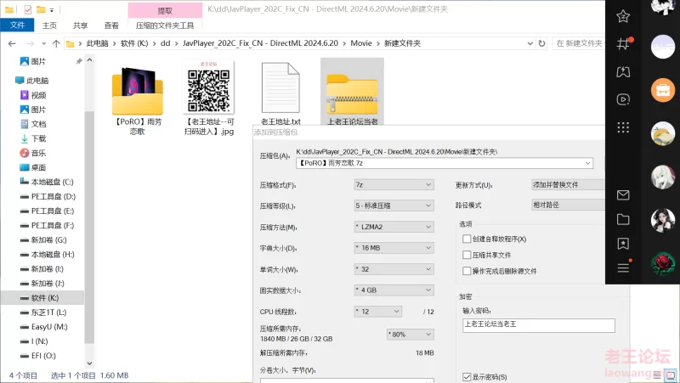The width and height of the screenshot is (680, 383).
Task: Open the apps grid sidebar icon
Action: [x=623, y=127]
